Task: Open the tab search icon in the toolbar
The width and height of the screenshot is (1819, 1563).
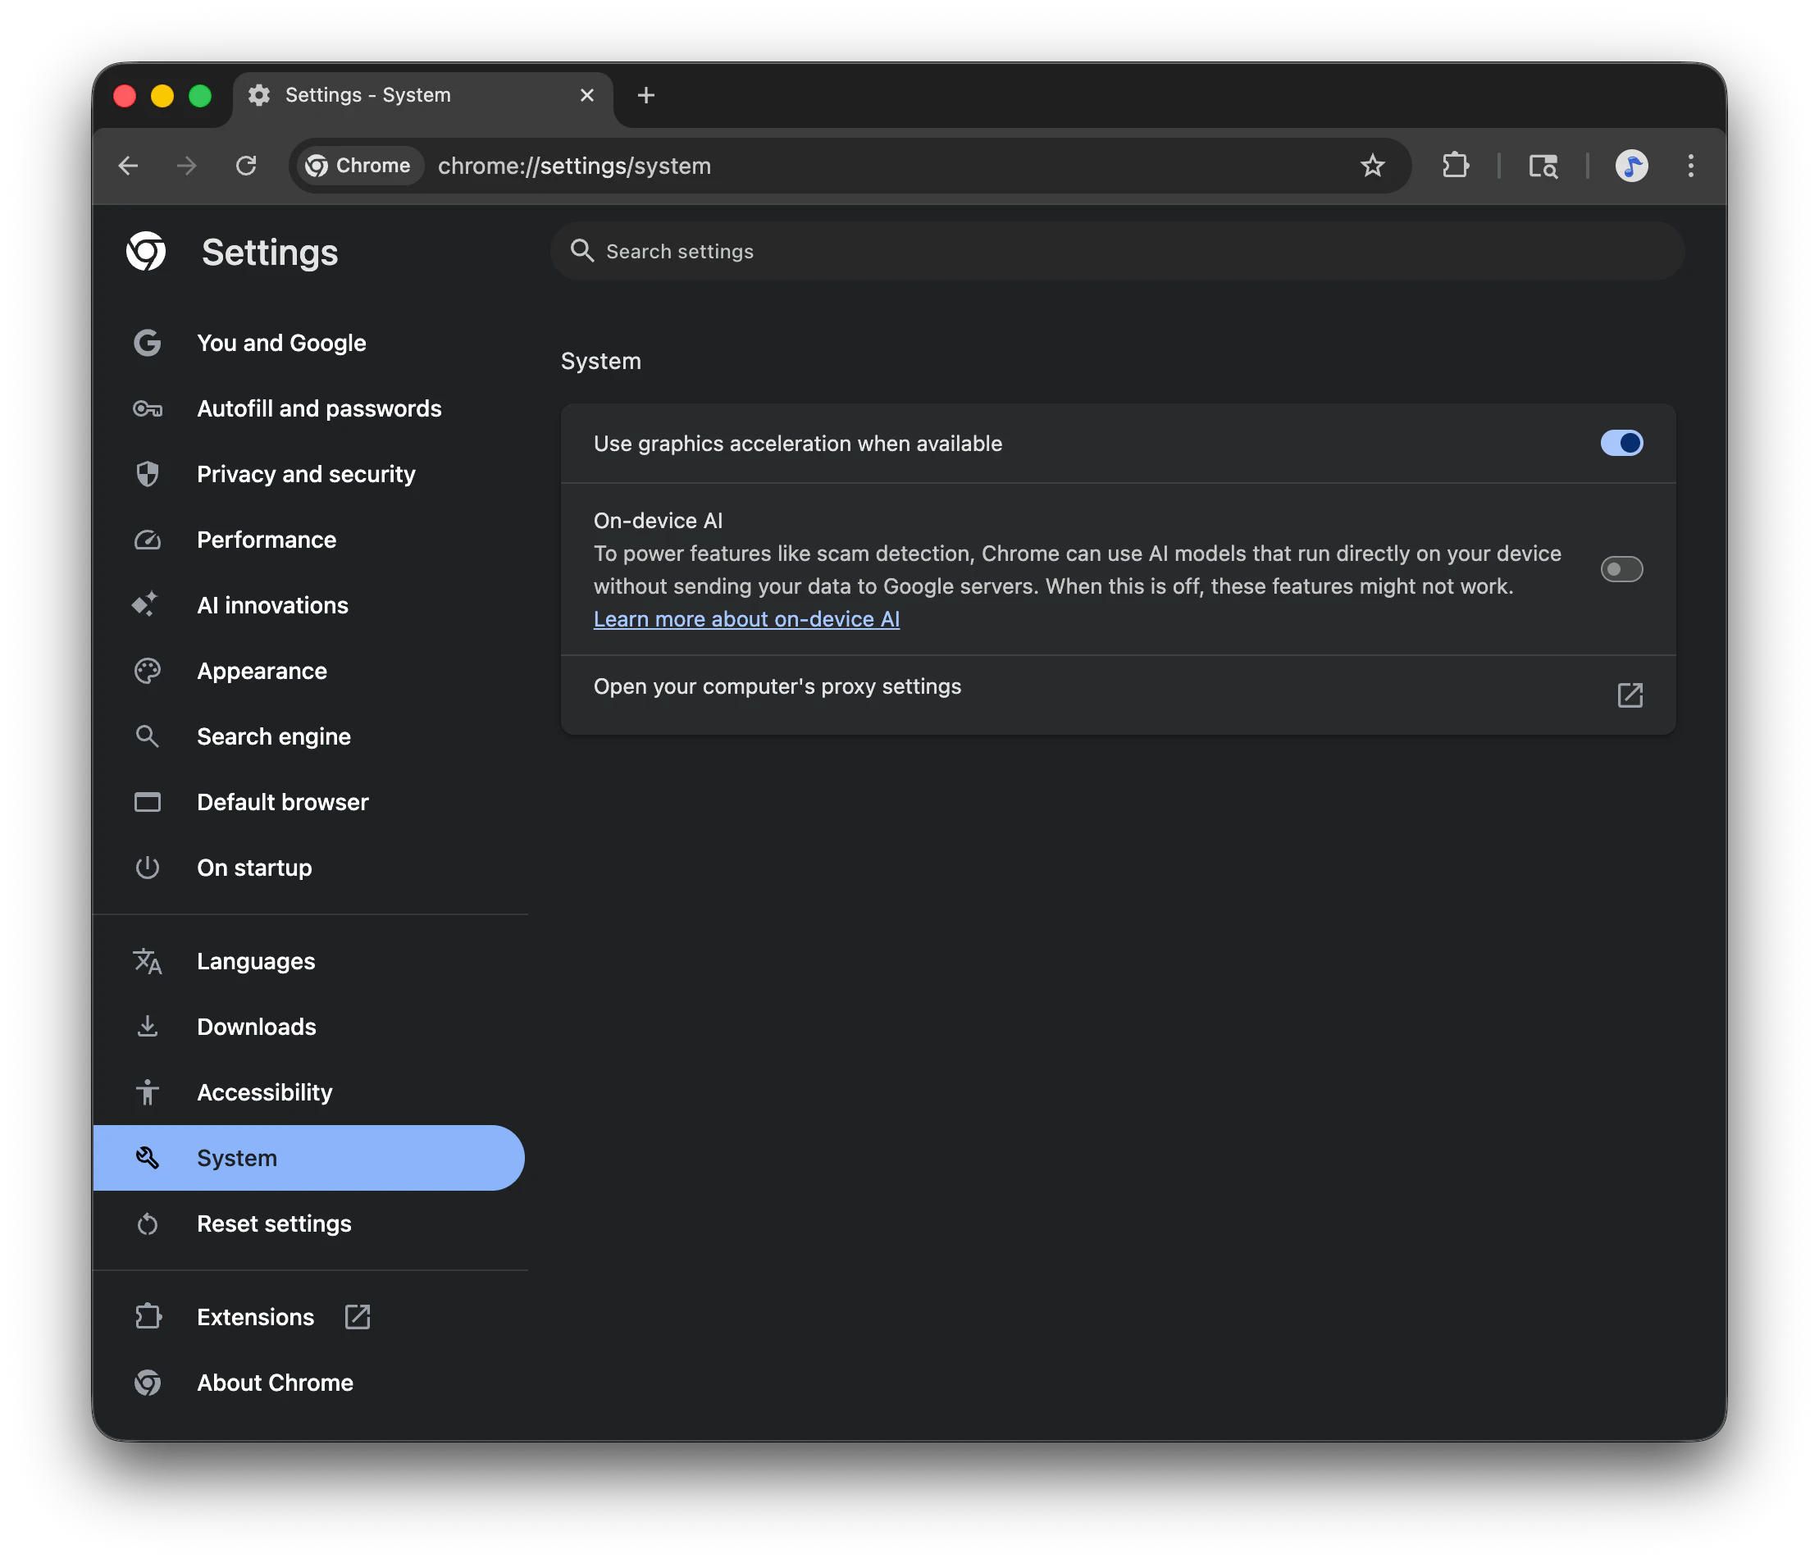Action: 1543,166
